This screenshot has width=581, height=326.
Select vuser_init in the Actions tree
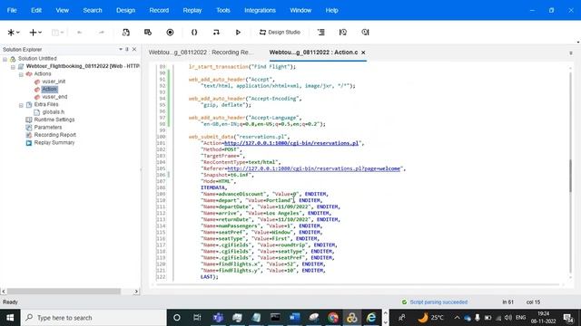pyautogui.click(x=54, y=81)
